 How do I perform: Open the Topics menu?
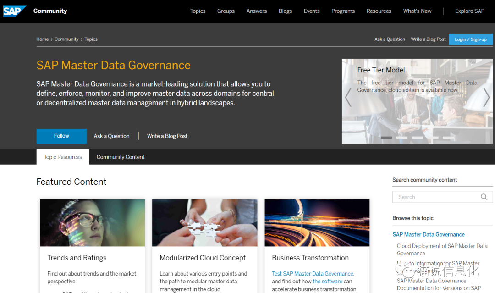coord(198,11)
